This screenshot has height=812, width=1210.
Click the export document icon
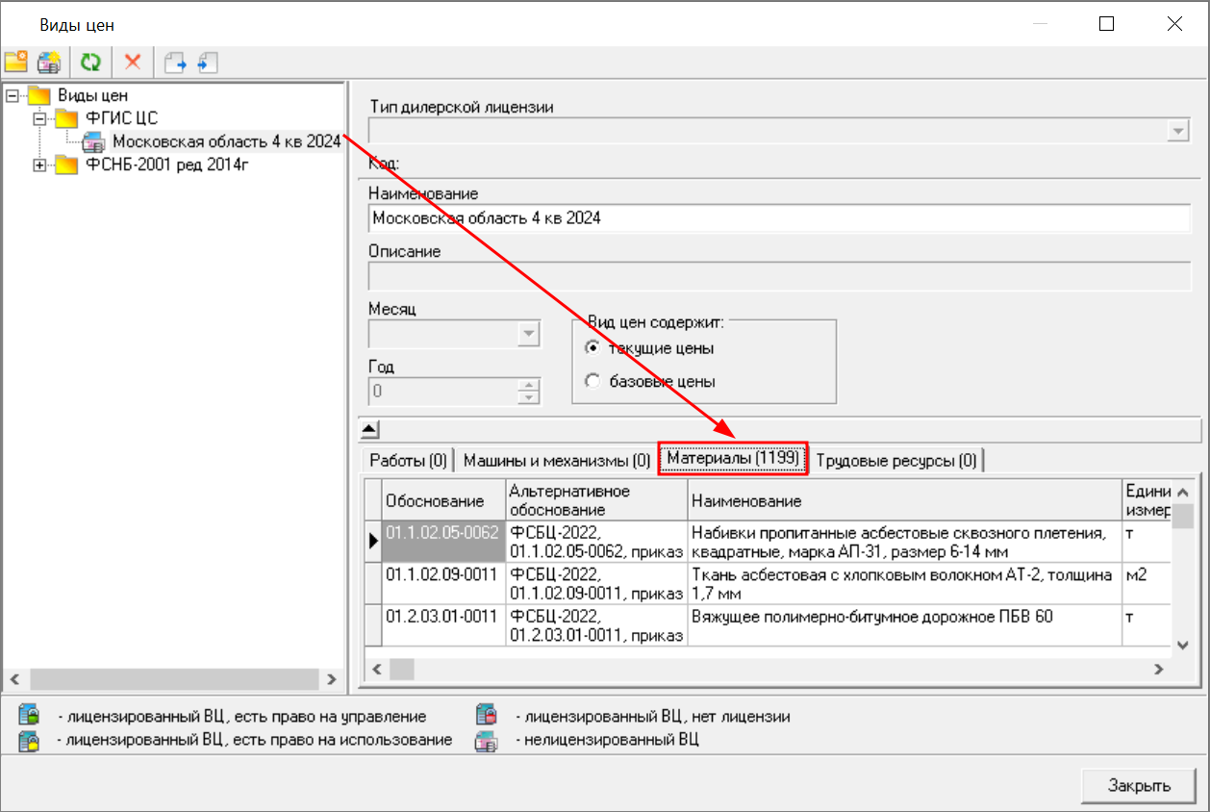tap(174, 63)
